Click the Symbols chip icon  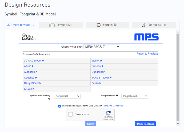(52, 25)
